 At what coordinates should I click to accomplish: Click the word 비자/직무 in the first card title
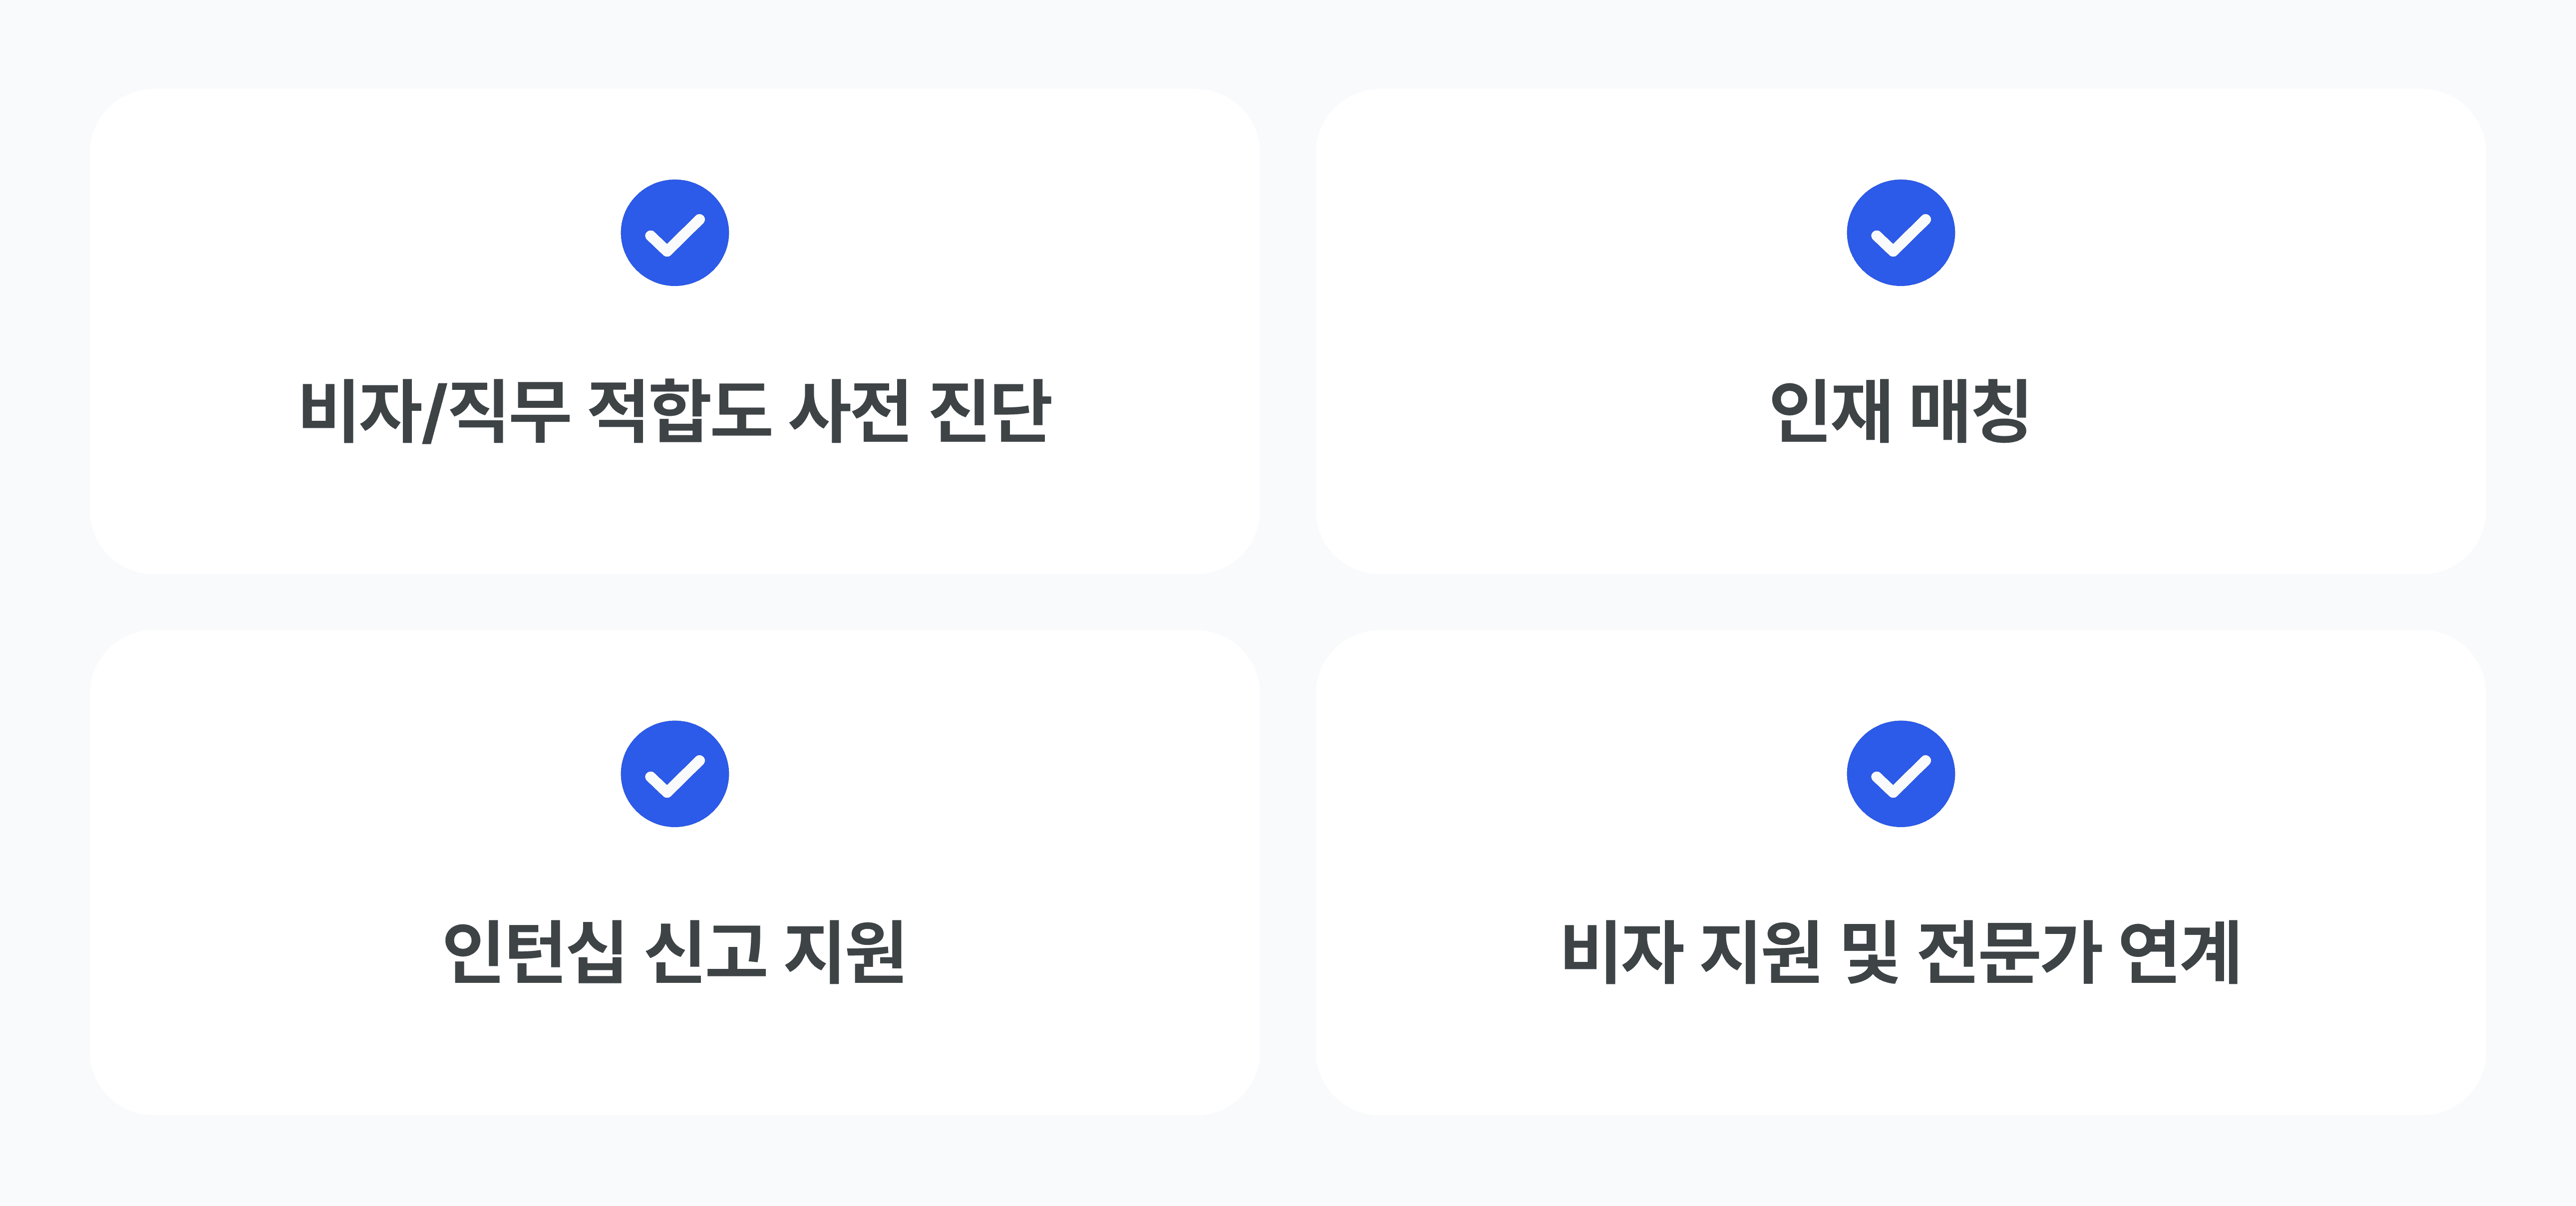click(435, 411)
